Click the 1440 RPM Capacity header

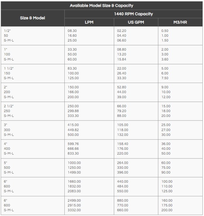tap(133, 14)
